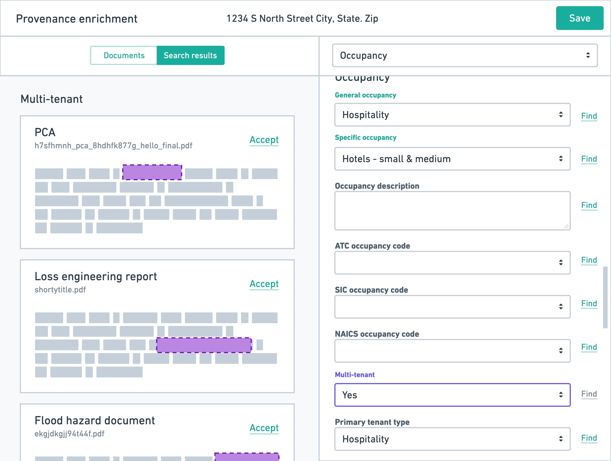
Task: Switch to the Search results tab
Action: [x=190, y=55]
